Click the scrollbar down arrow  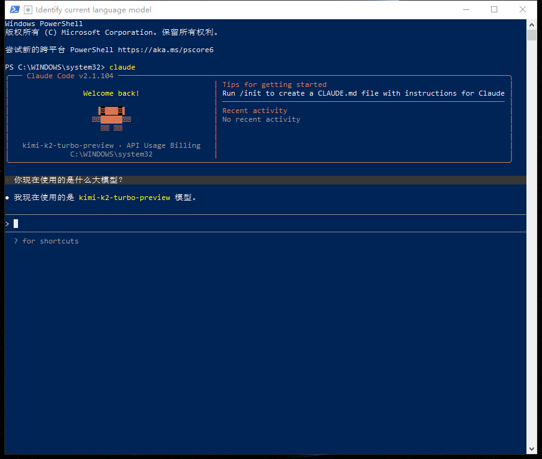tap(531, 449)
